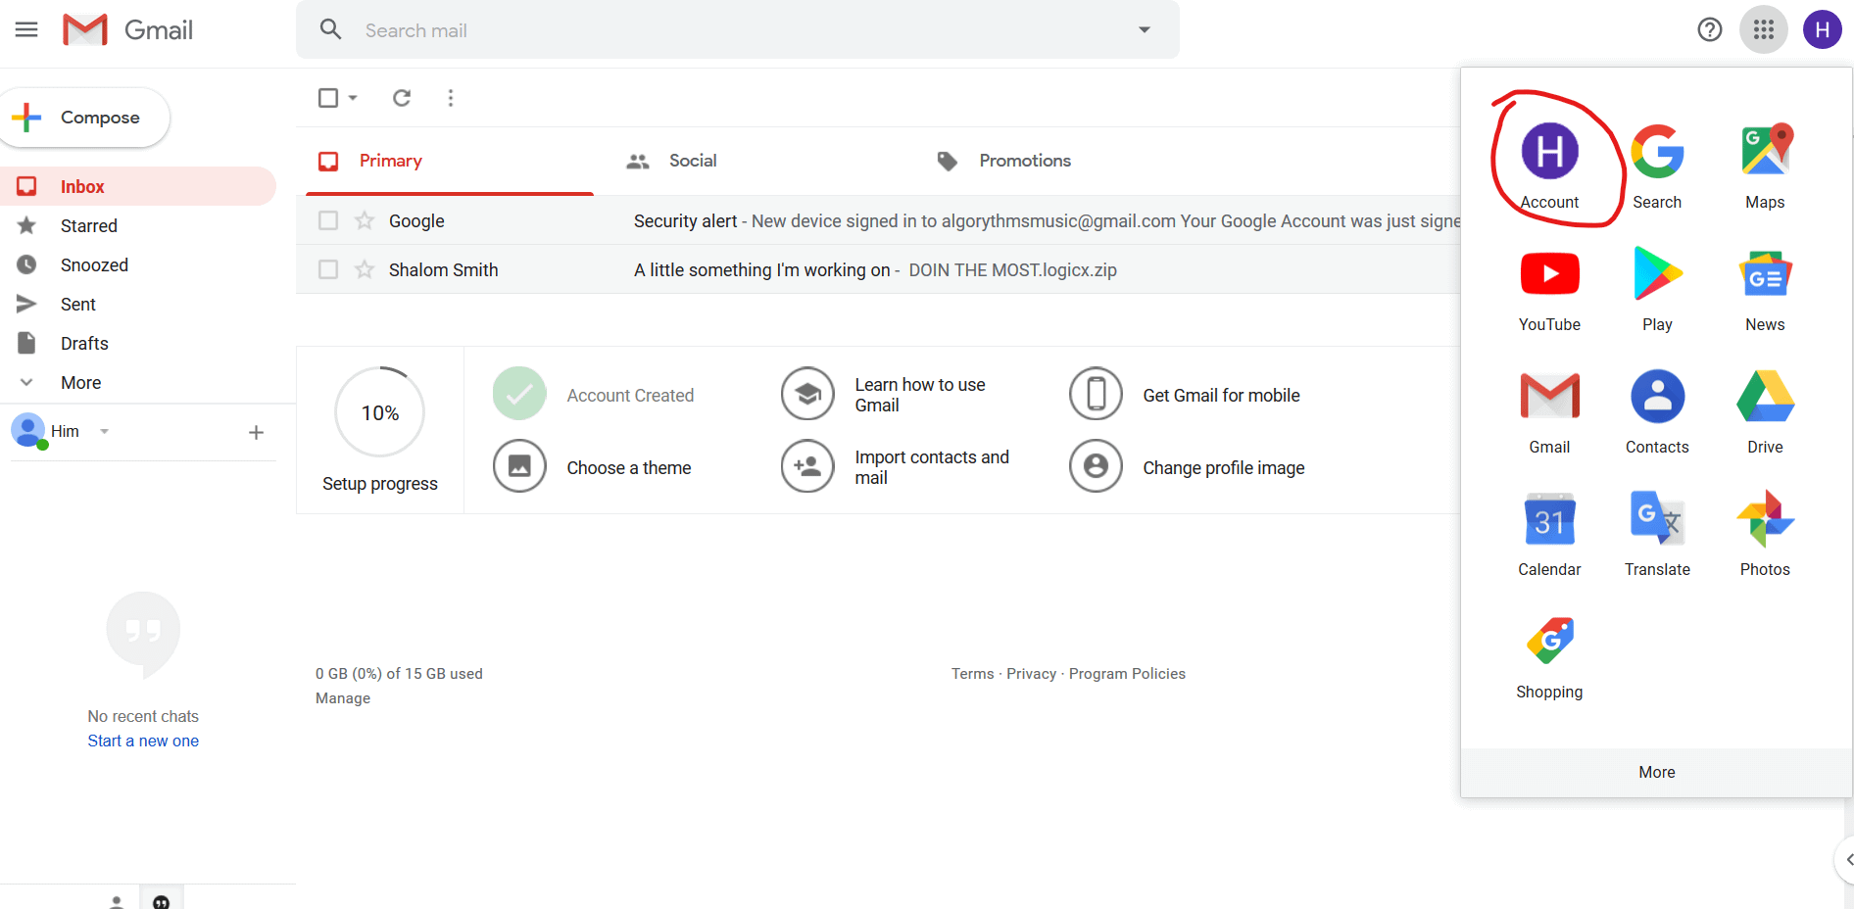Open the three-dot more options menu
Screen dimensions: 1854x909
pyautogui.click(x=451, y=97)
